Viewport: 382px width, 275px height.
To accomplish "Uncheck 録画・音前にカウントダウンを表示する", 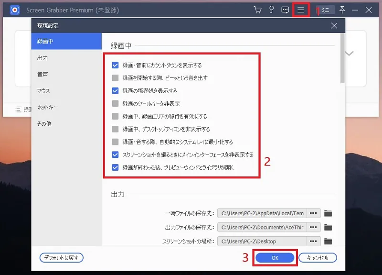I will (x=115, y=65).
